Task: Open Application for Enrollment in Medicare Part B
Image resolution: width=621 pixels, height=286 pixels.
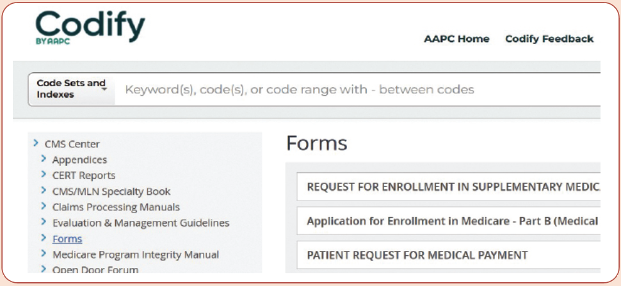Action: 448,221
